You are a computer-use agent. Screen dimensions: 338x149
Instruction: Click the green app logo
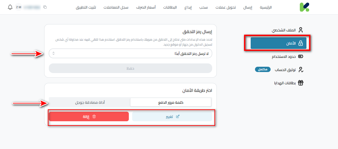(x=304, y=7)
